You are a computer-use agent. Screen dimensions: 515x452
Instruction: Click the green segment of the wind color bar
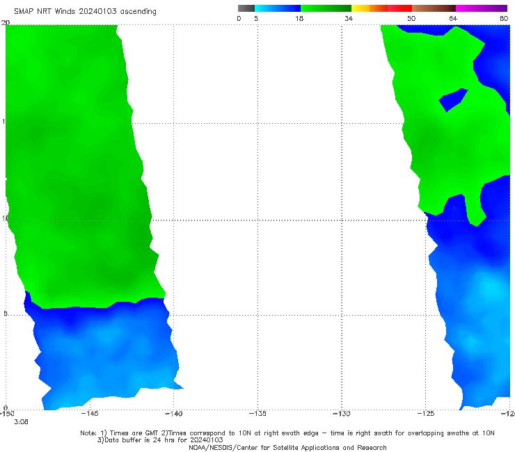coord(326,8)
